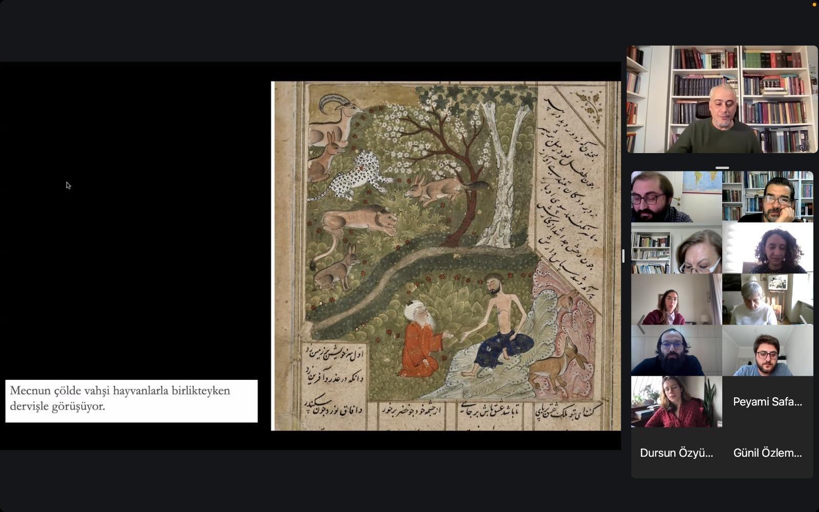819x512 pixels.
Task: Select video of grey-haired person looking down
Action: [x=768, y=299]
